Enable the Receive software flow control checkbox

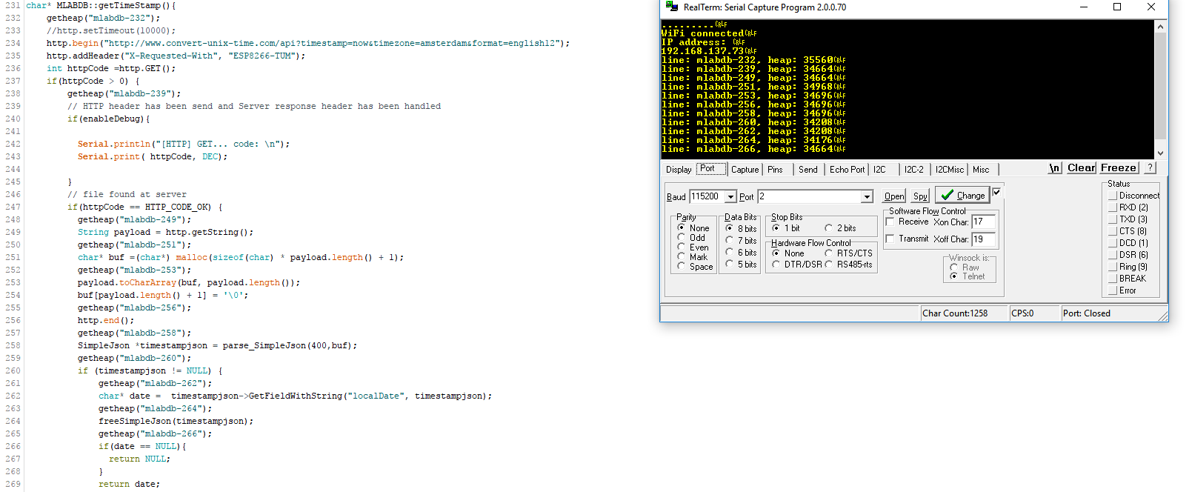(x=890, y=222)
